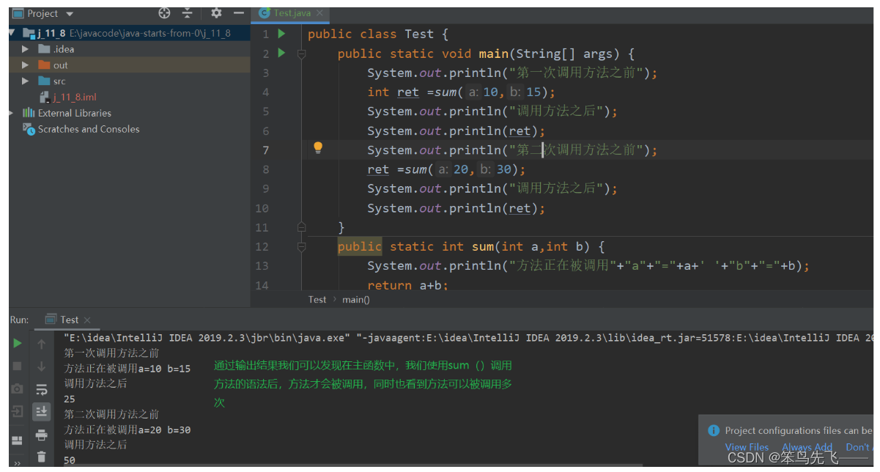Click the info icon in notification
This screenshot has width=880, height=472.
(714, 430)
